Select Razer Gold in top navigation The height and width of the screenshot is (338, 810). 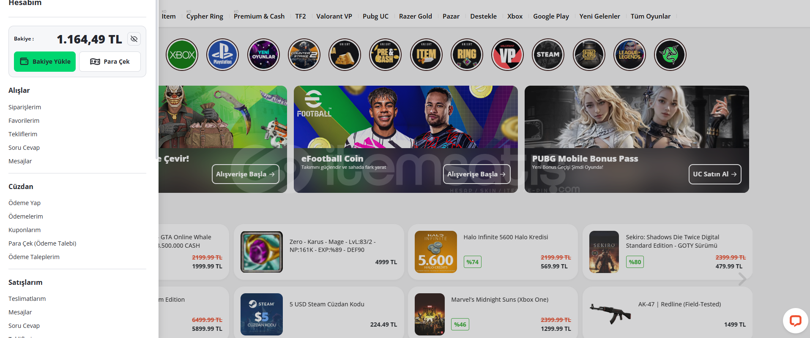(x=415, y=16)
